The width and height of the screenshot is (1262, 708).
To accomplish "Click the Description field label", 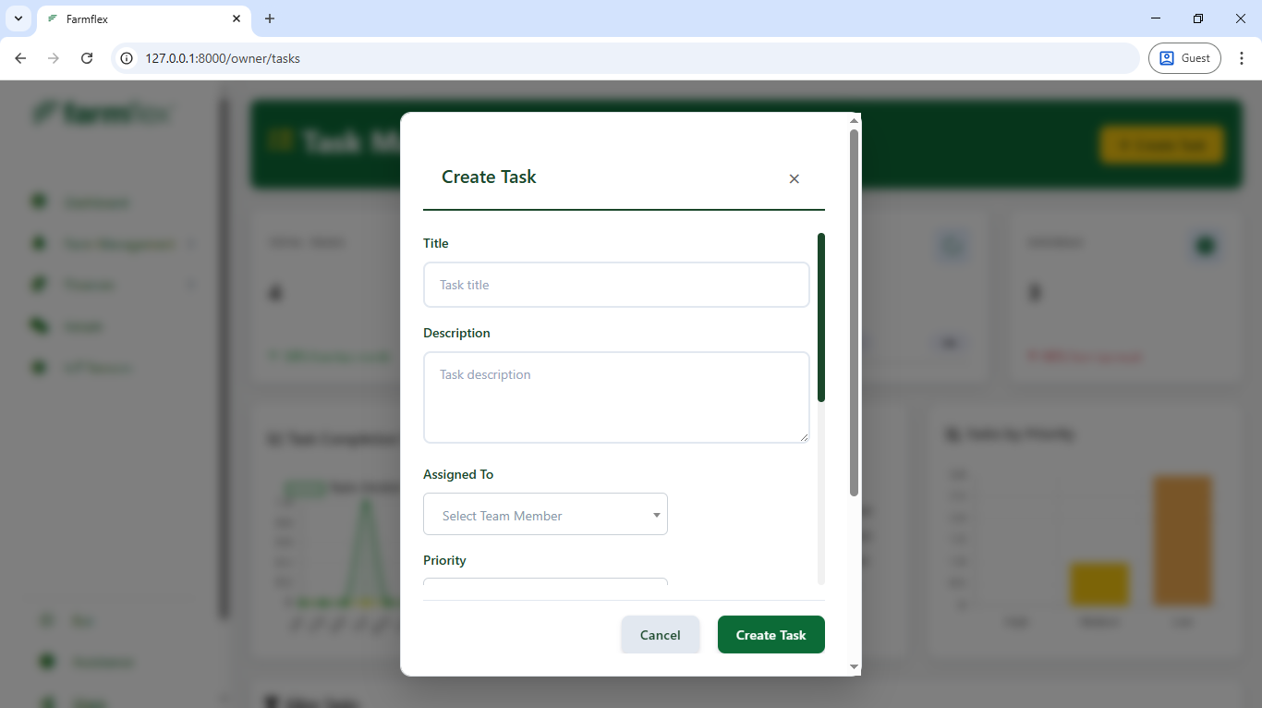I will point(456,333).
